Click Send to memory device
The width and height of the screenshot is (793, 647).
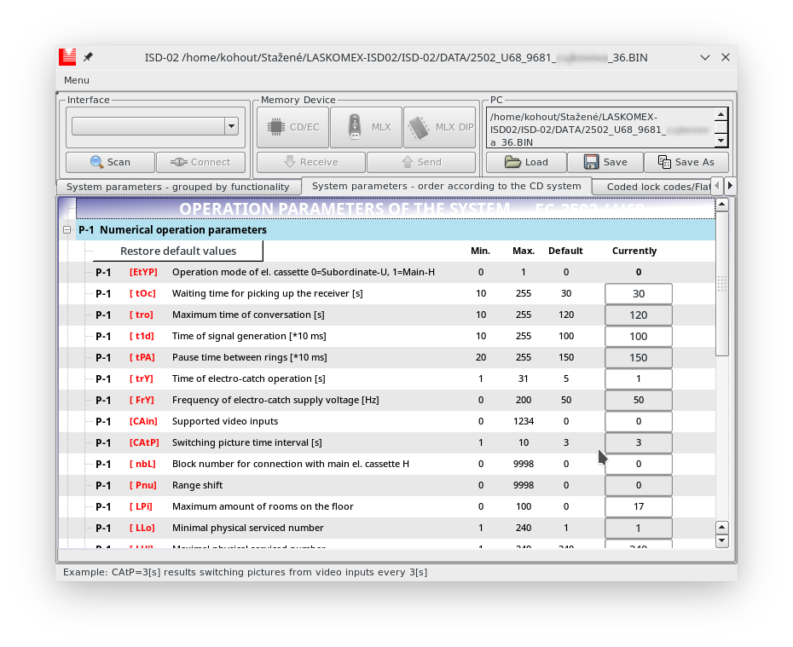click(421, 162)
